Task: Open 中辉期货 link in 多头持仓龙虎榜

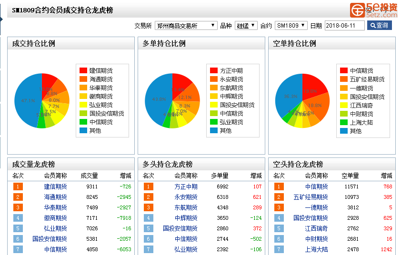Action: [x=186, y=218]
